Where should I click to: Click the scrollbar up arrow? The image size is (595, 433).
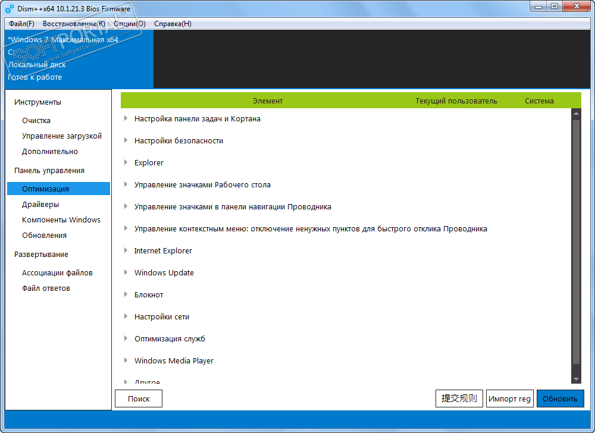pyautogui.click(x=576, y=113)
